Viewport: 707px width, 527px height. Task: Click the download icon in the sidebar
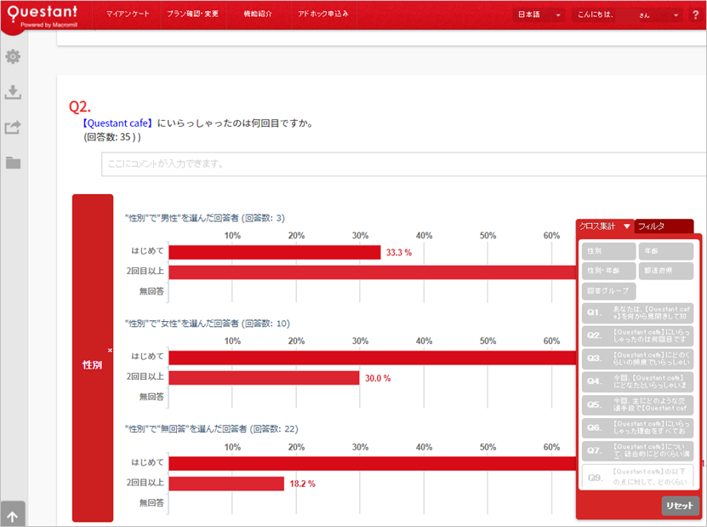[x=13, y=92]
